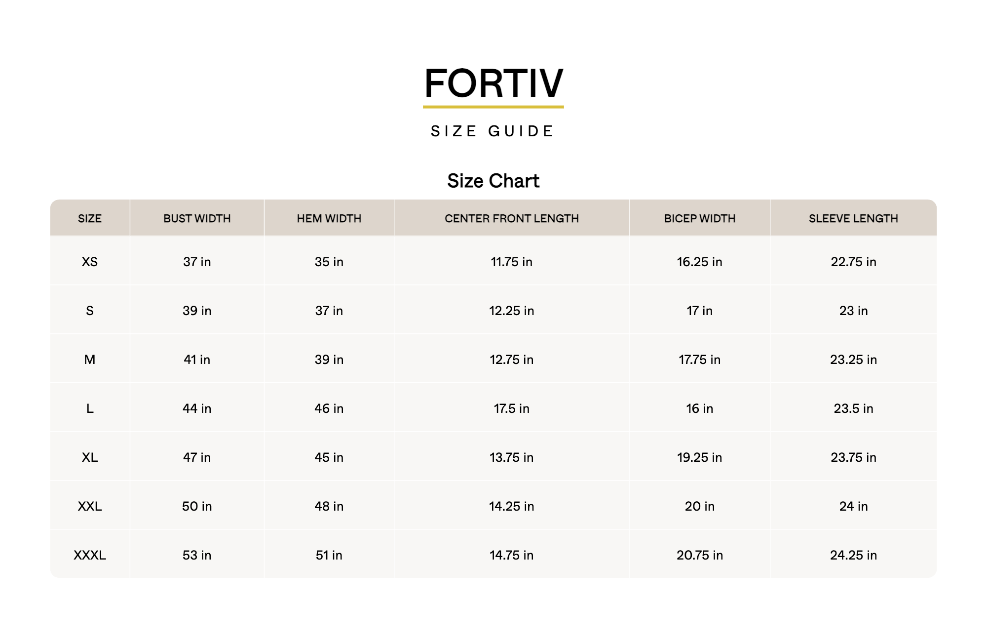Viewport: 987px width, 643px height.
Task: Select the HEM WIDTH column header
Action: pyautogui.click(x=329, y=218)
